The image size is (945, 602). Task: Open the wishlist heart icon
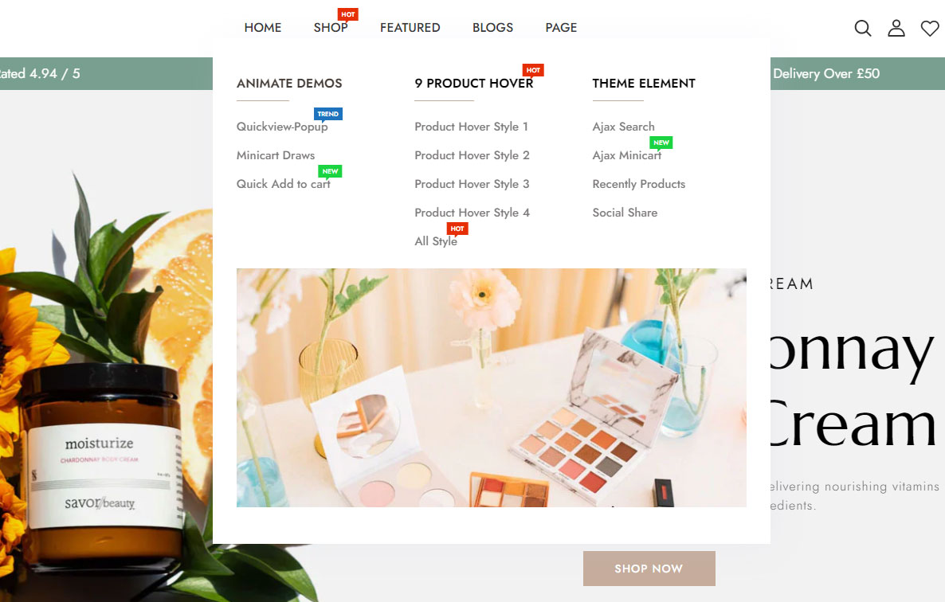pos(929,28)
